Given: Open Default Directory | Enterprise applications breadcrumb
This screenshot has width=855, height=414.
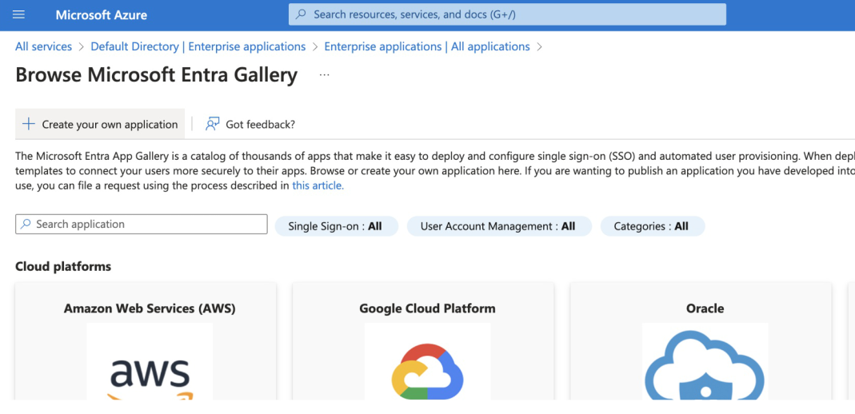Looking at the screenshot, I should (198, 47).
